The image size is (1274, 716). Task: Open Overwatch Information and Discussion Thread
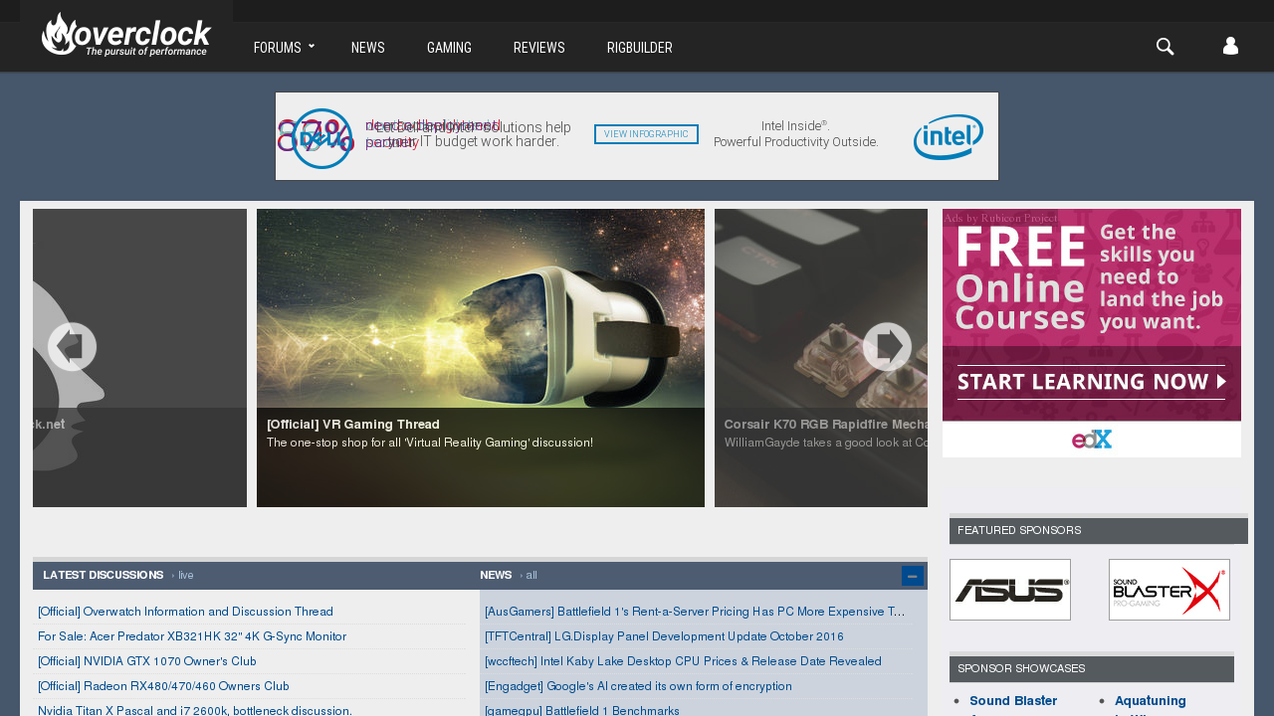185,612
